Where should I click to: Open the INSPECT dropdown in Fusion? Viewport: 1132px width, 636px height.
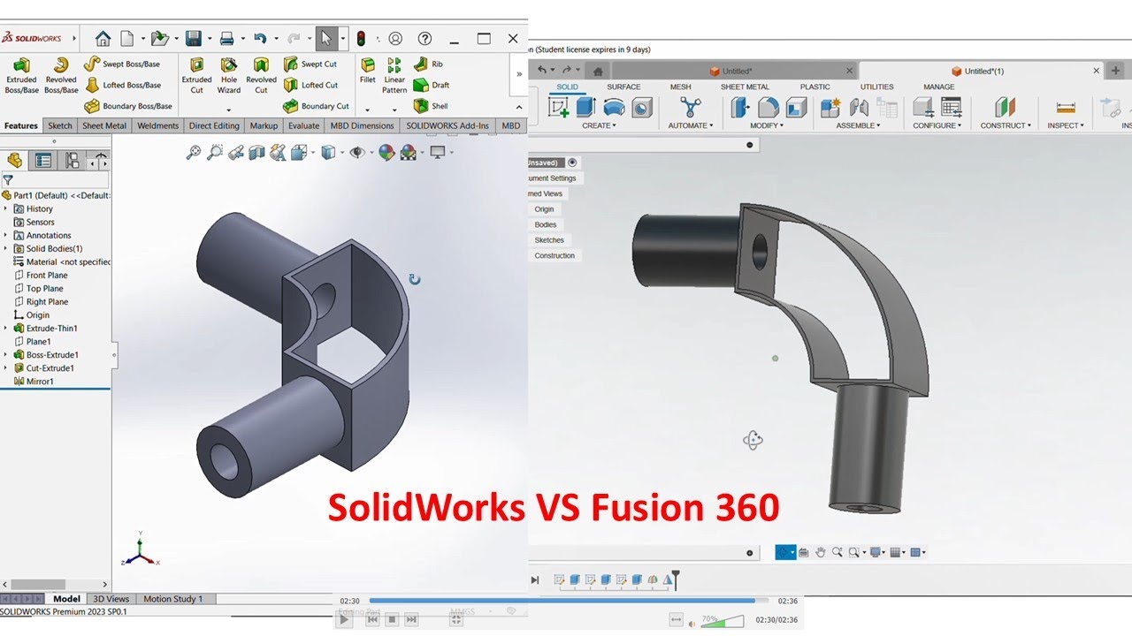point(1066,125)
